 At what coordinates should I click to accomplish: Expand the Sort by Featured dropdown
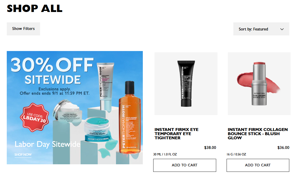pyautogui.click(x=261, y=29)
